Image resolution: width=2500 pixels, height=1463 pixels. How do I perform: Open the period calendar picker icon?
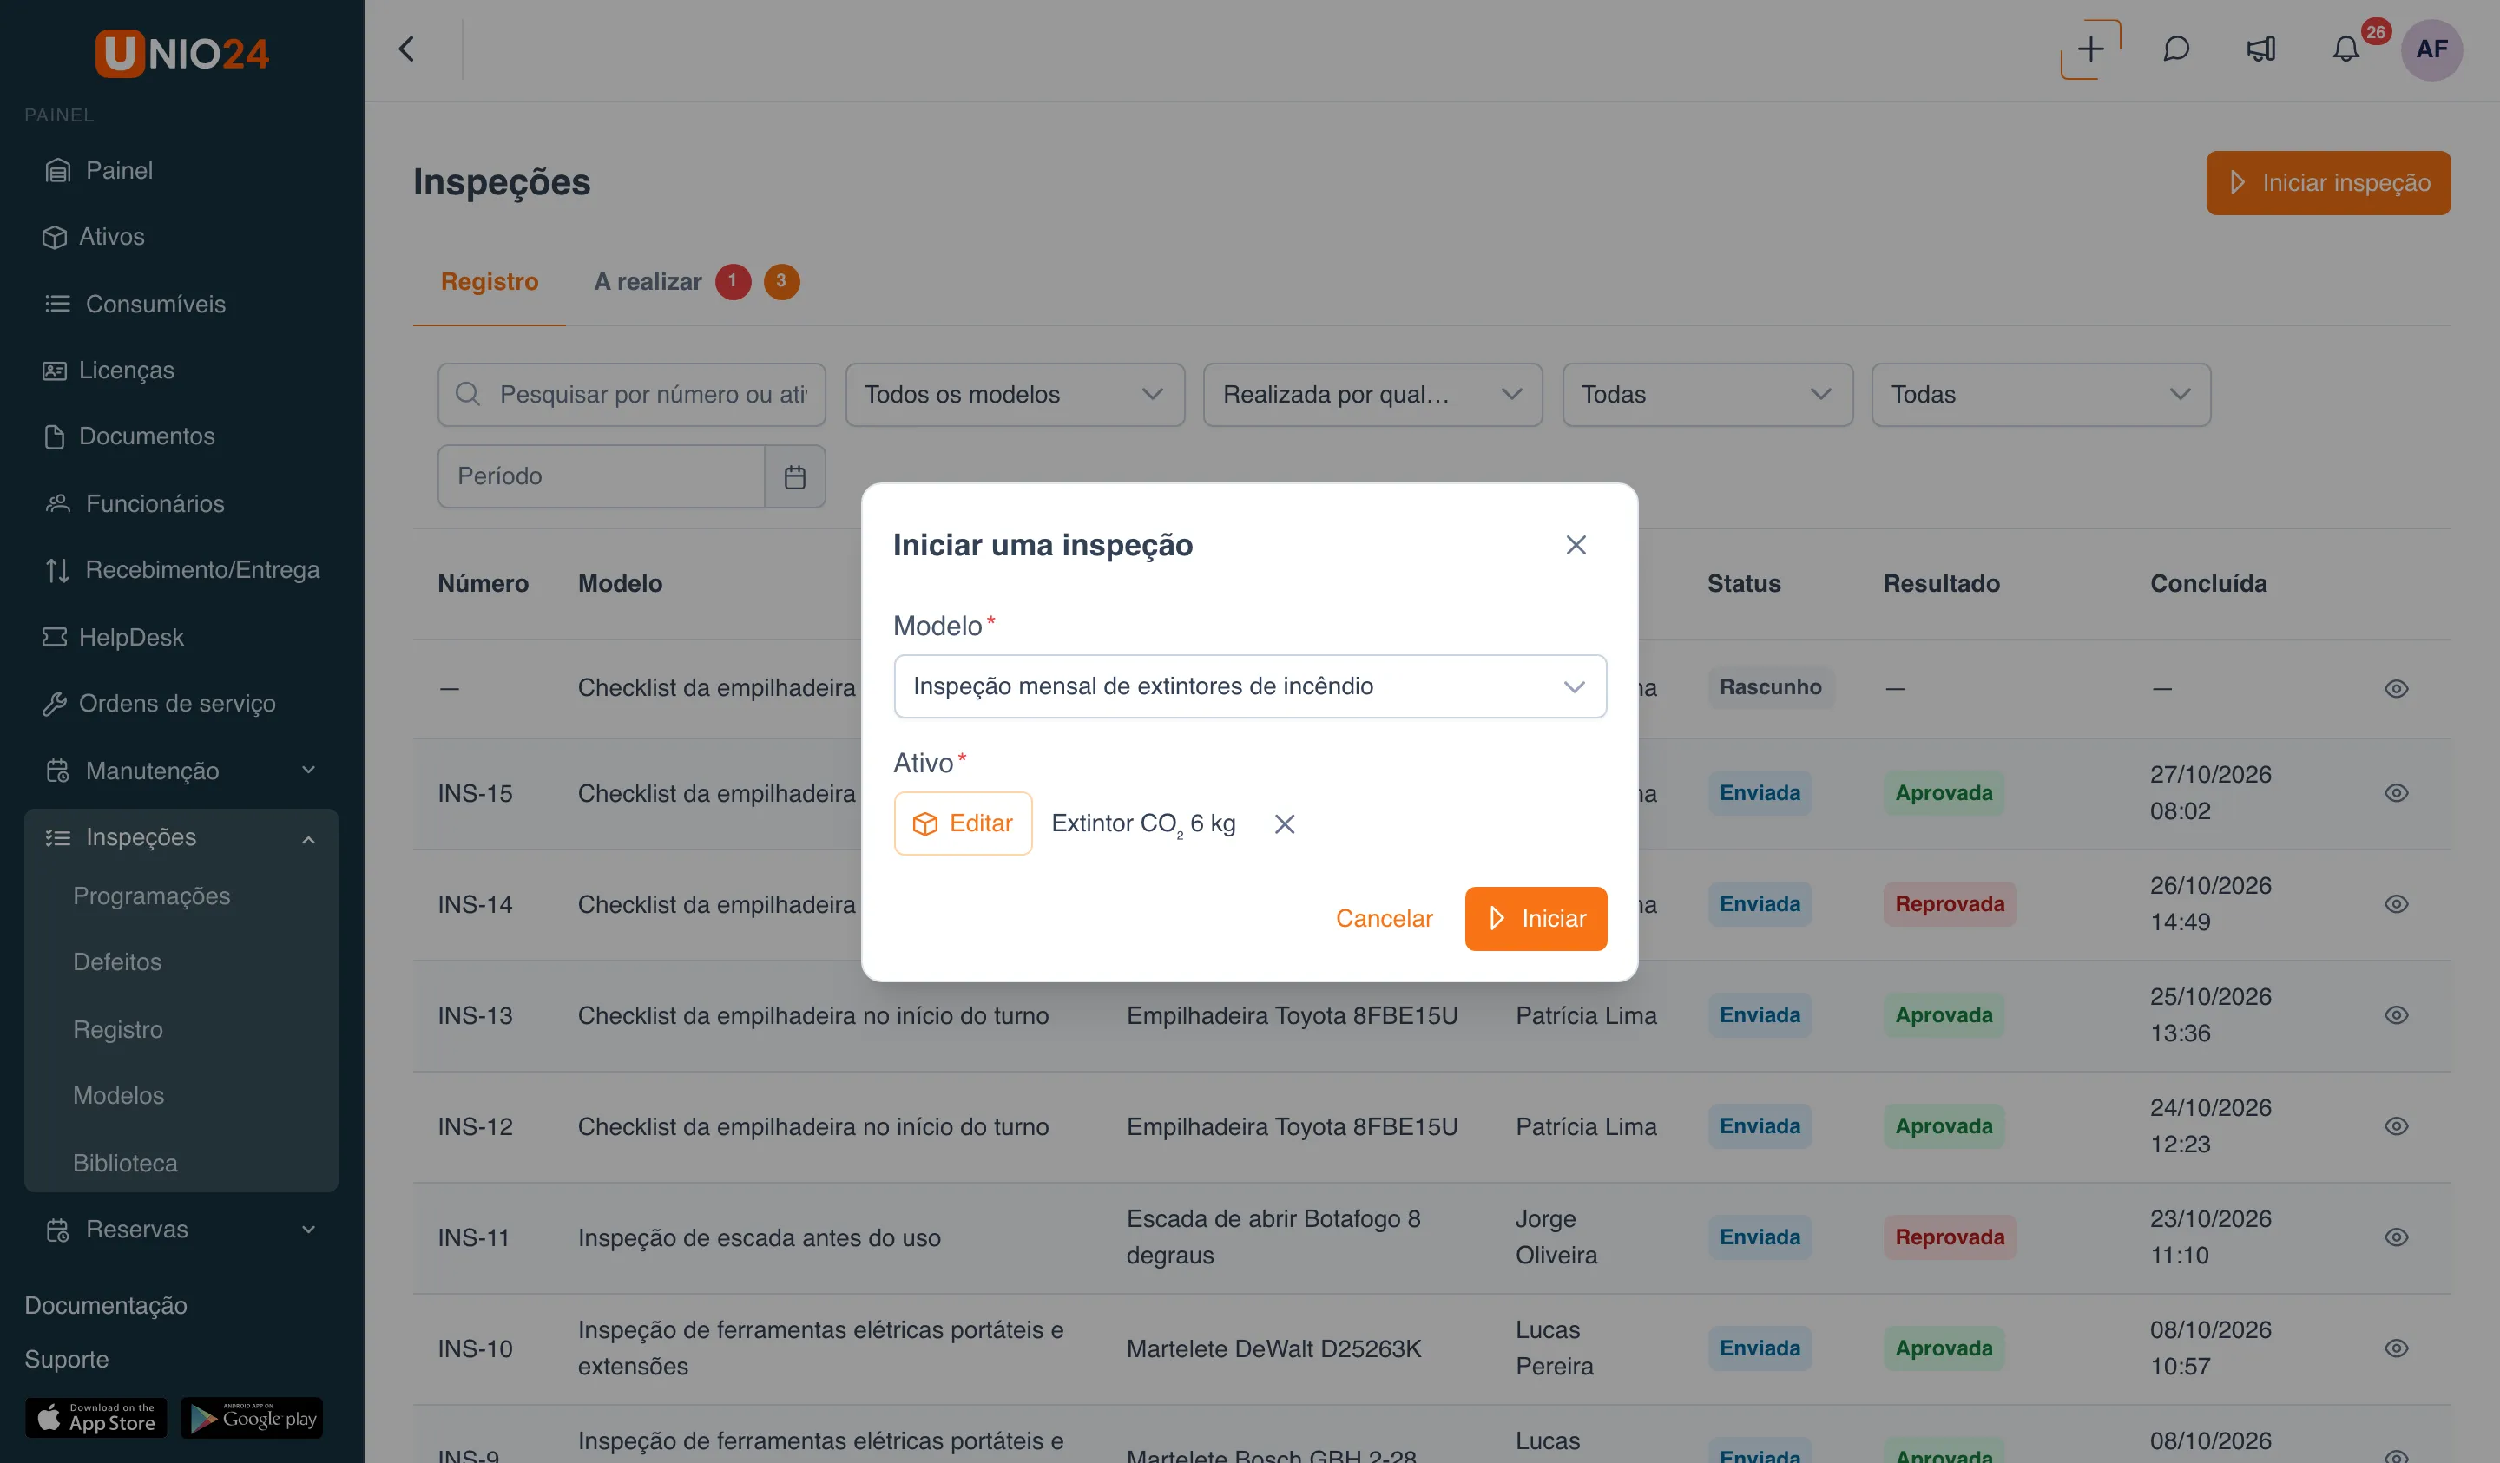click(794, 477)
